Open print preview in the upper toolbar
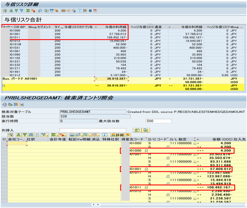Image resolution: width=247 pixels, height=208 pixels. [40, 11]
